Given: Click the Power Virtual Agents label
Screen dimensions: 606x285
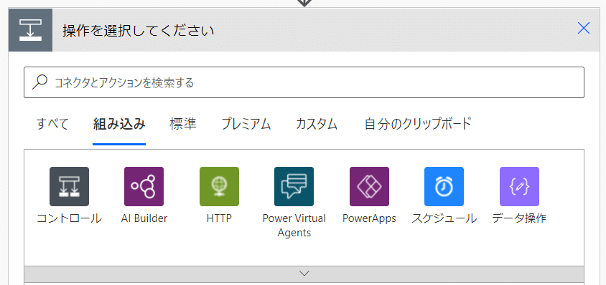Looking at the screenshot, I should pos(294,226).
